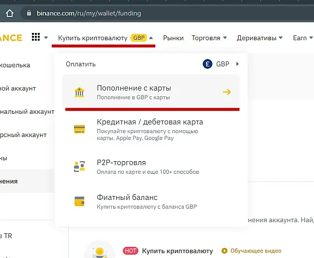This screenshot has width=314, height=258.
Task: Click the browser address bar URL
Action: (89, 13)
